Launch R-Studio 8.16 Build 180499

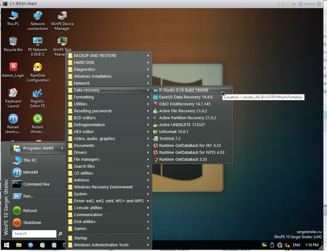click(x=183, y=90)
